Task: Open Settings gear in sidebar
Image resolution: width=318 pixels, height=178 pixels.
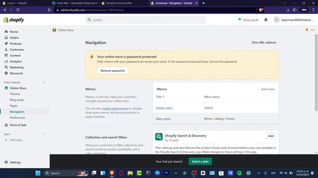Action: (6, 162)
